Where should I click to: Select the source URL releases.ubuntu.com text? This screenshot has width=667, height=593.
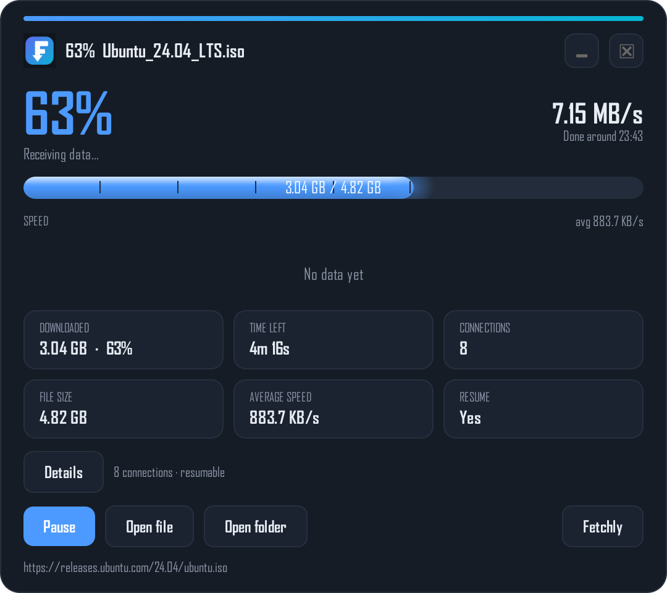coord(125,568)
